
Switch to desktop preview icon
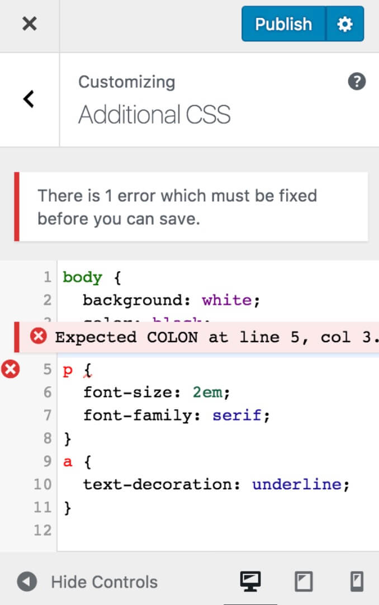pos(250,581)
